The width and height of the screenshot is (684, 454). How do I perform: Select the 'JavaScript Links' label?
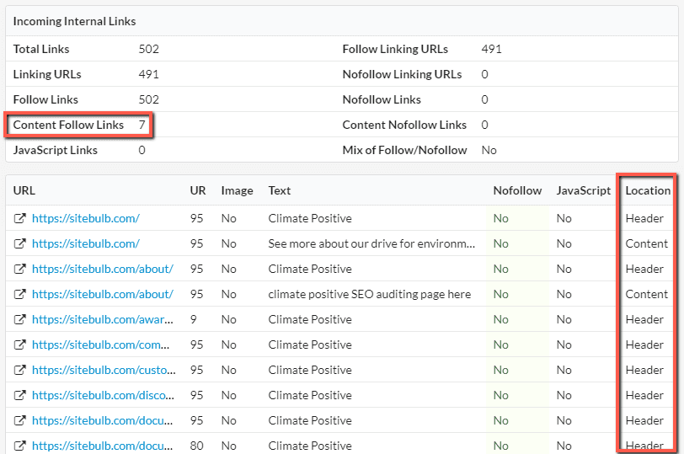pos(55,150)
